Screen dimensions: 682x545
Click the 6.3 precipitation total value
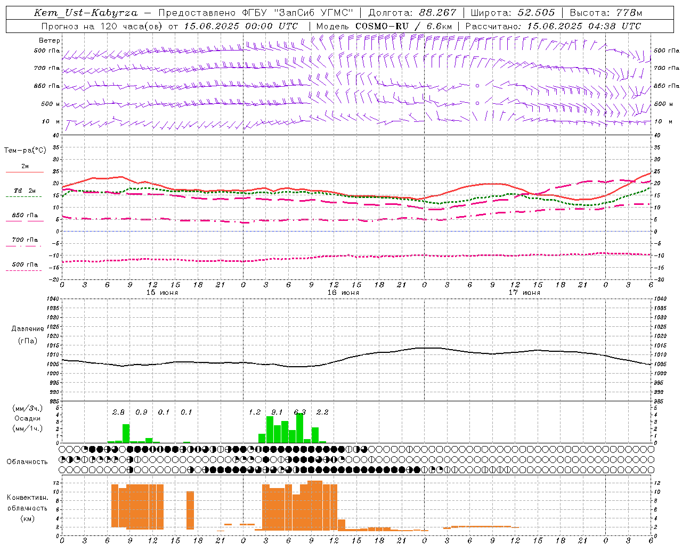(x=300, y=412)
